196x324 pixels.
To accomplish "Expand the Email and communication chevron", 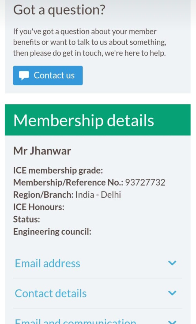I will pos(172,322).
